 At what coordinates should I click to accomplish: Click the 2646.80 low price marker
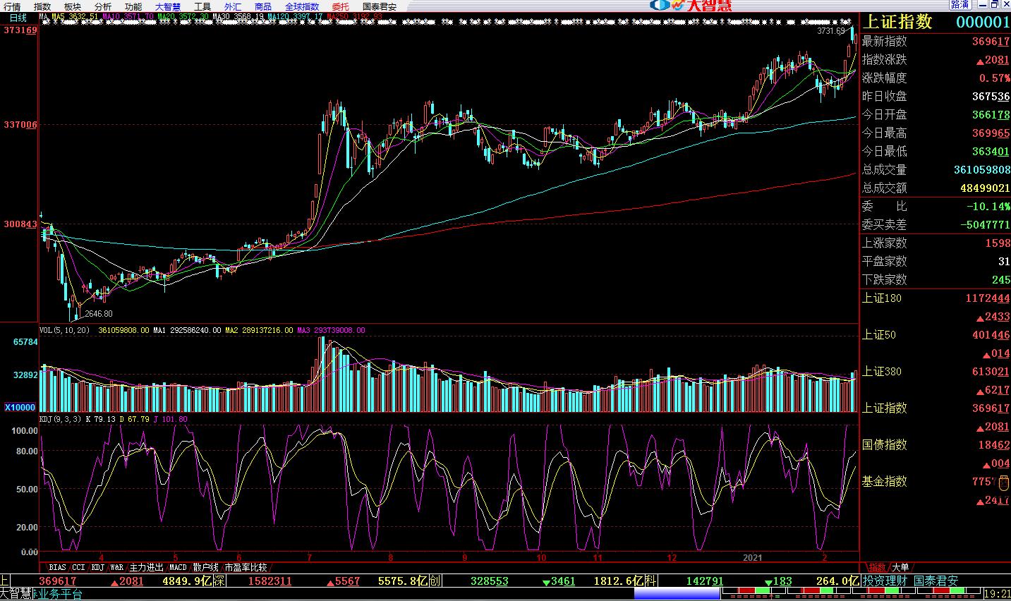click(x=98, y=314)
